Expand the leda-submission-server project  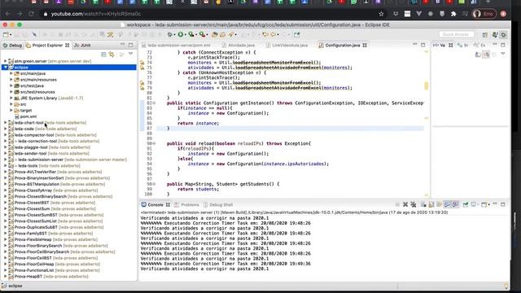pyautogui.click(x=6, y=160)
